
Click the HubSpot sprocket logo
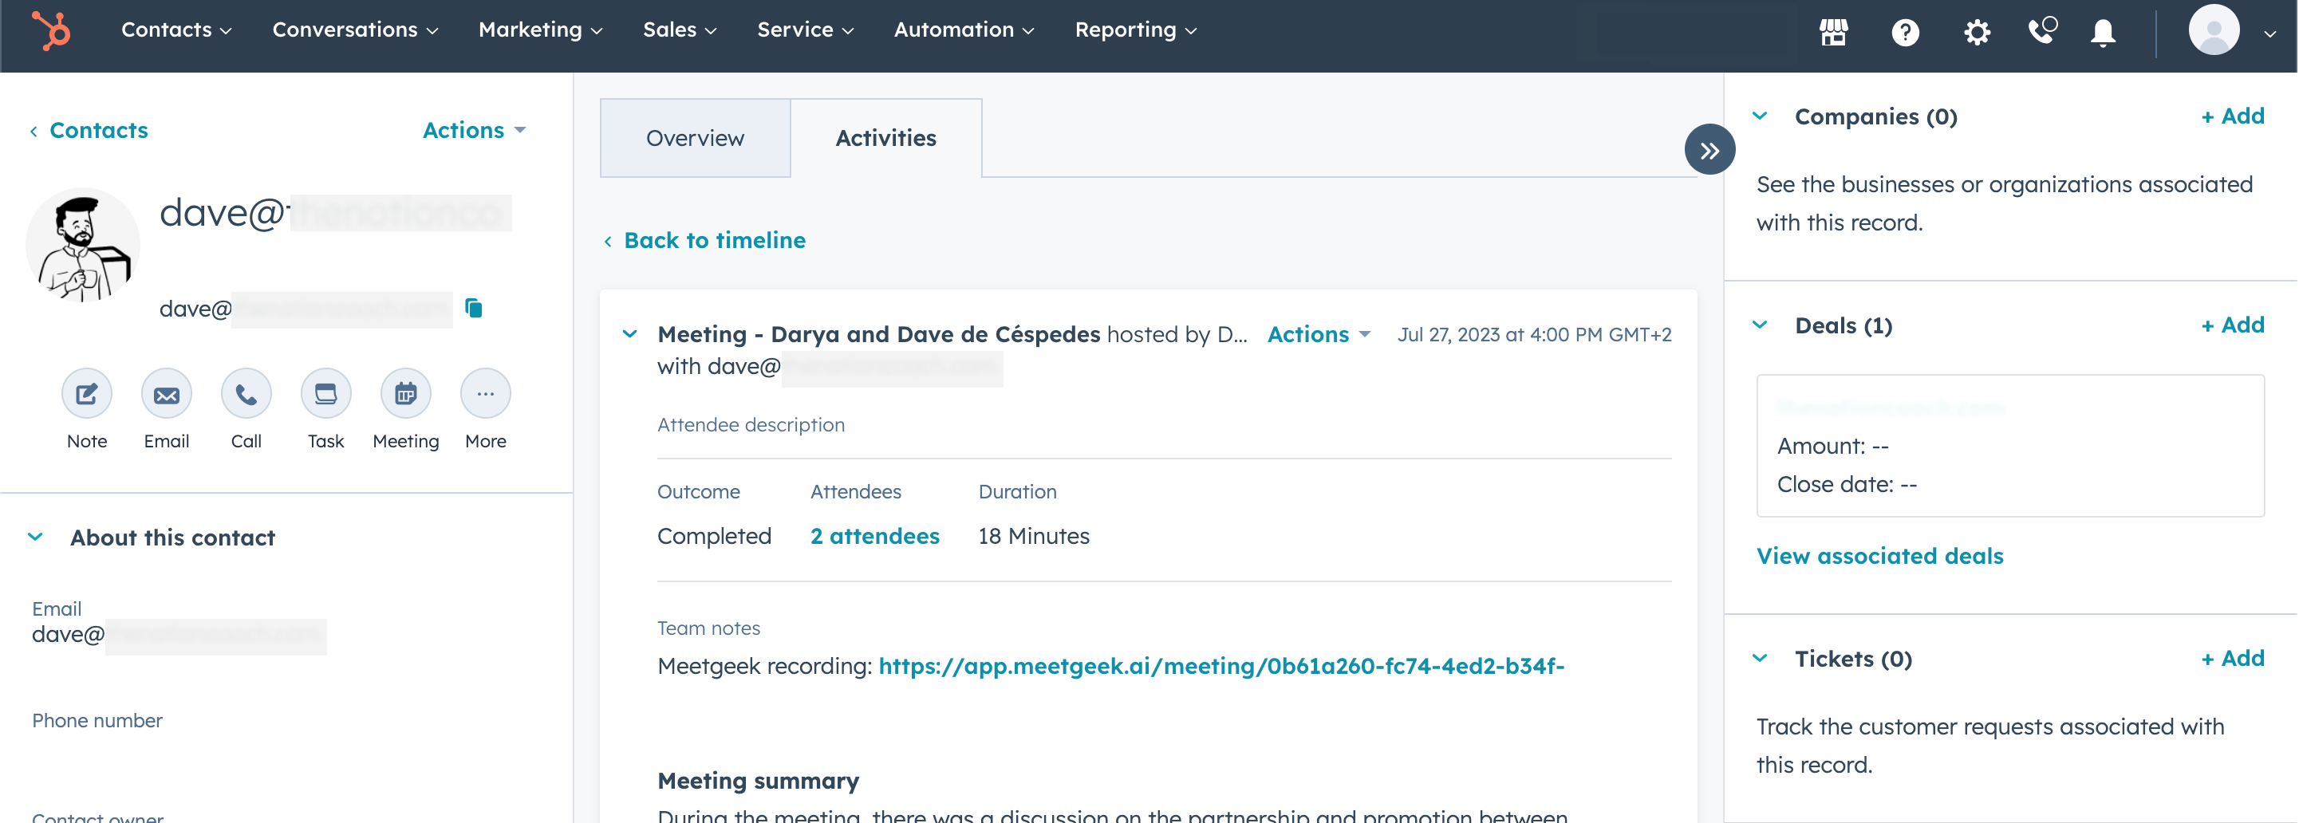click(51, 30)
